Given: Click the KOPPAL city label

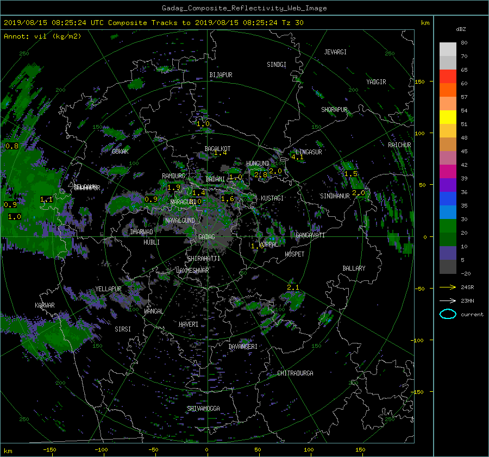Looking at the screenshot, I should (269, 245).
